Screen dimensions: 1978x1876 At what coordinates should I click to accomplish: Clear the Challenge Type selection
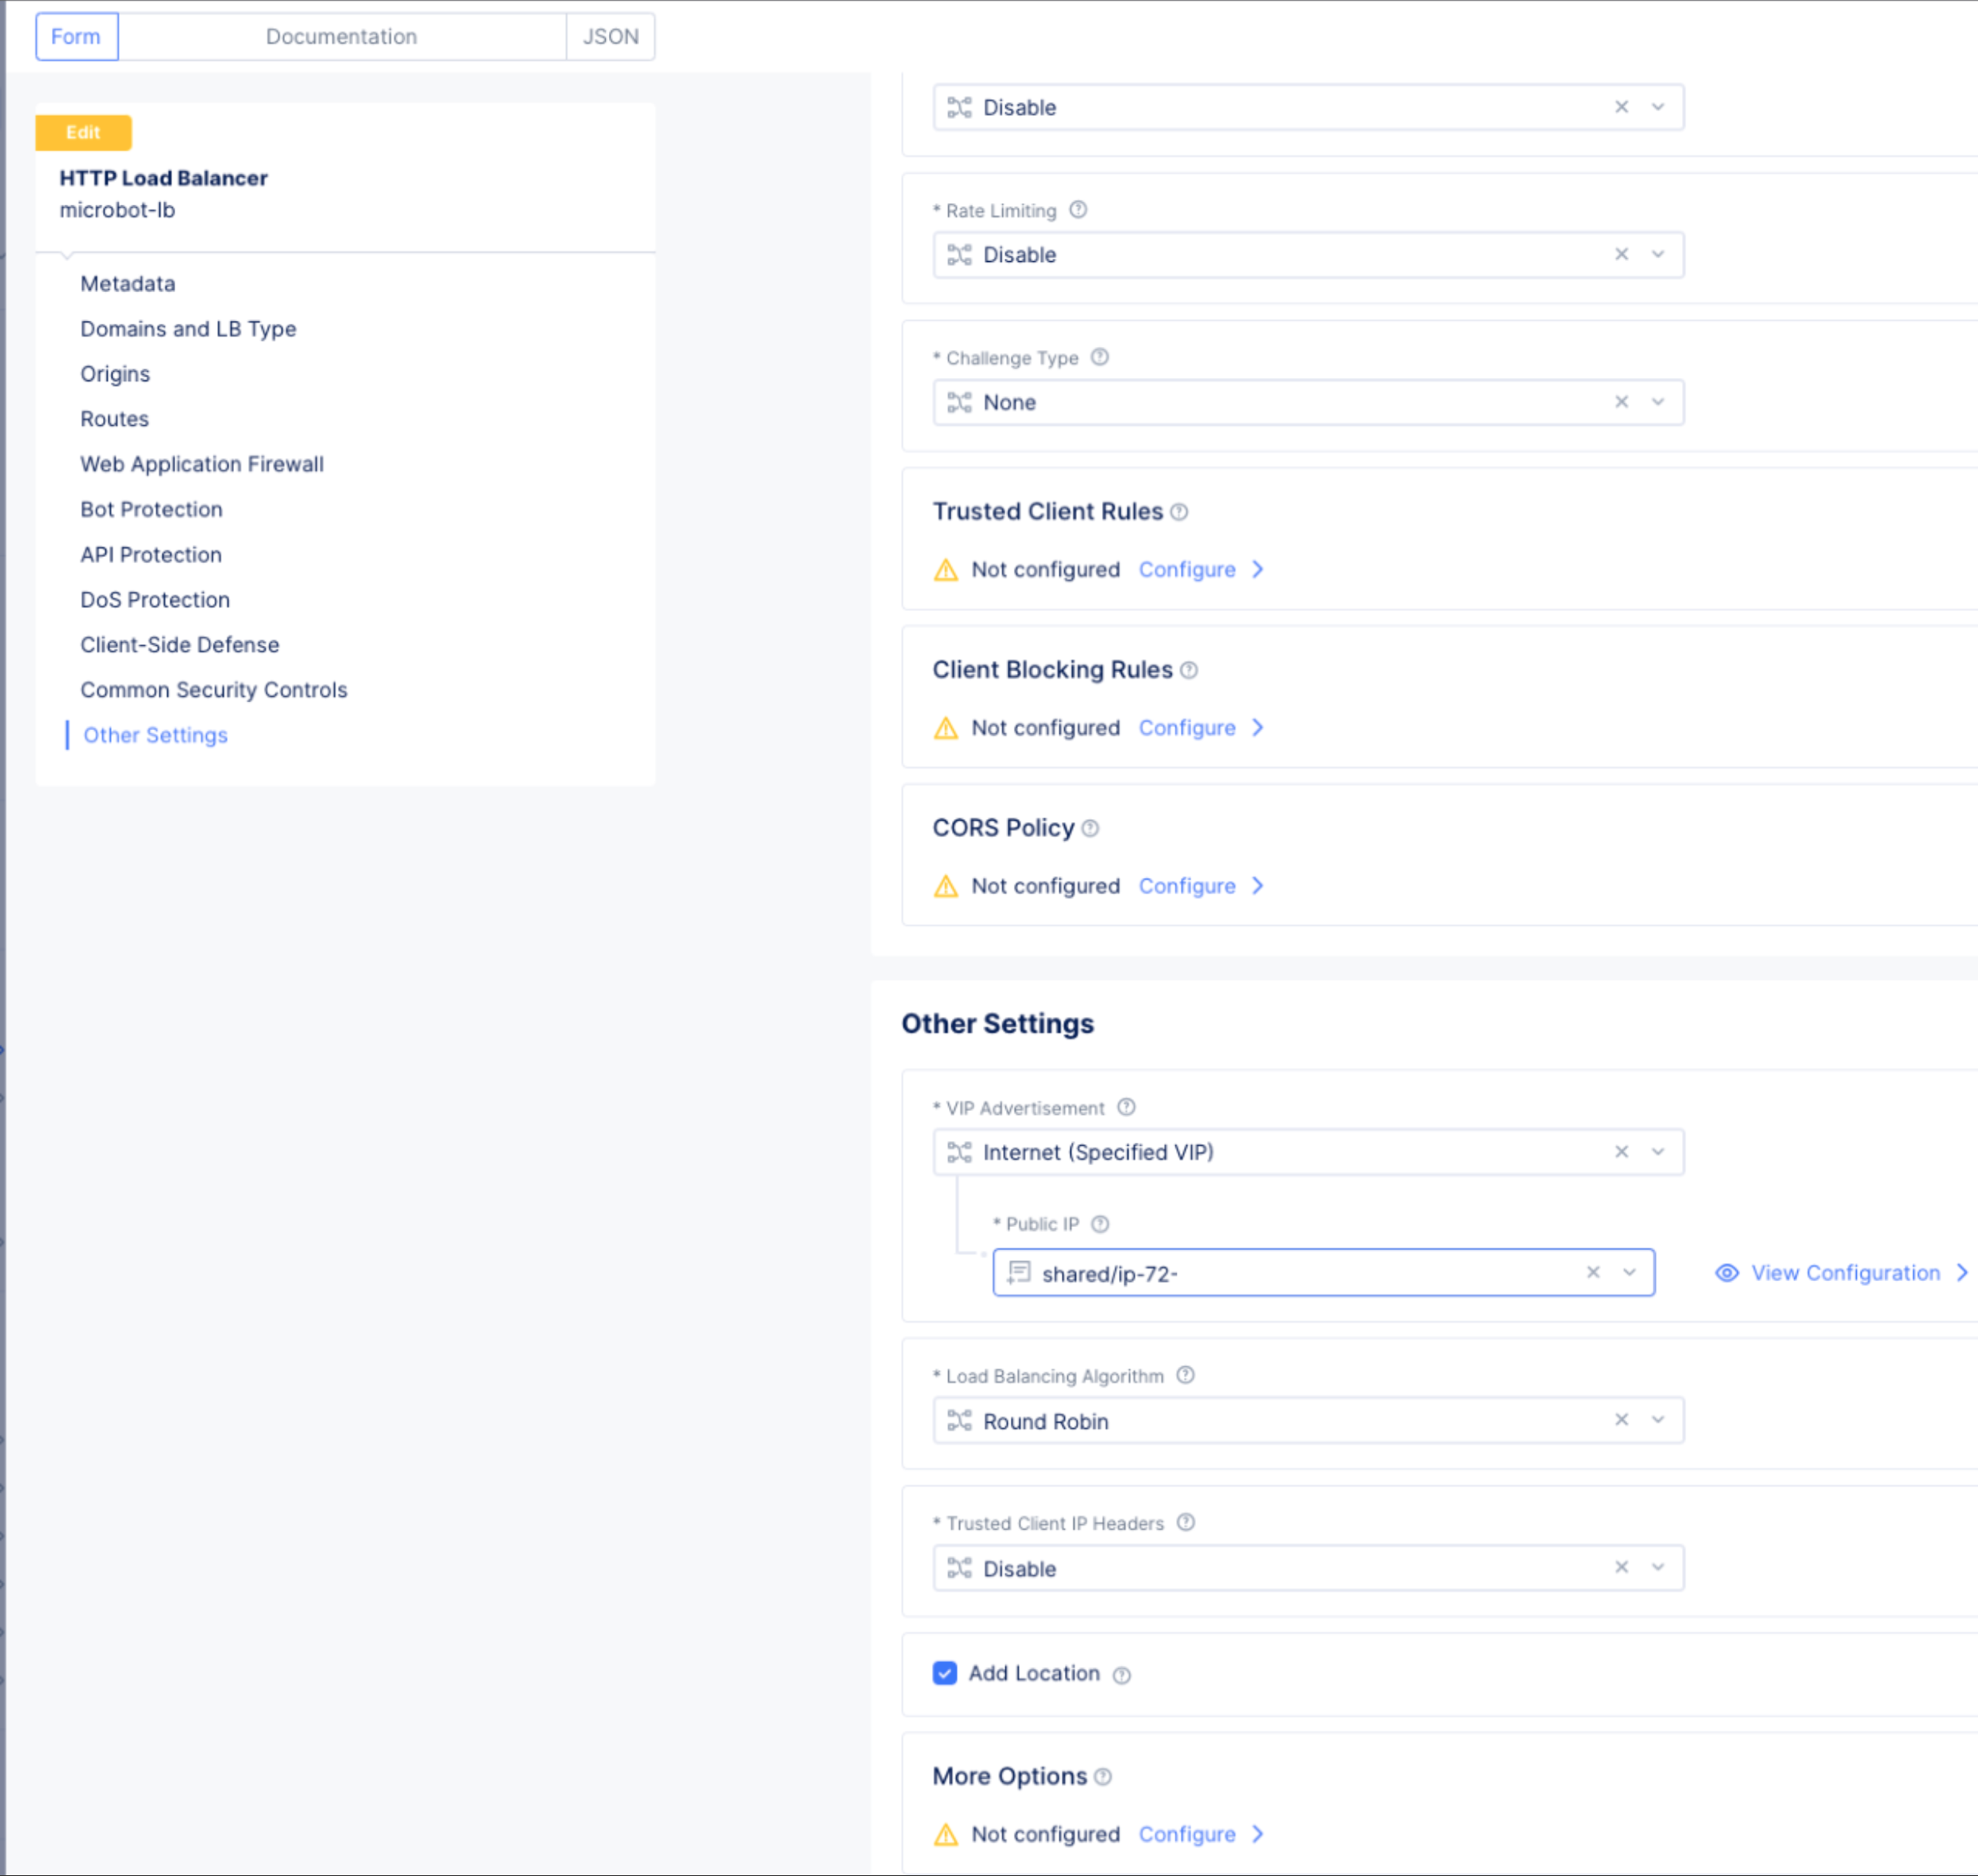pyautogui.click(x=1621, y=402)
